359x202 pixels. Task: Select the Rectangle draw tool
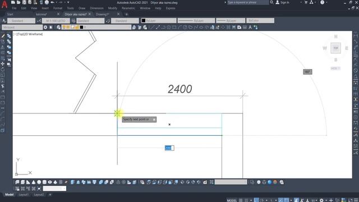(174, 27)
